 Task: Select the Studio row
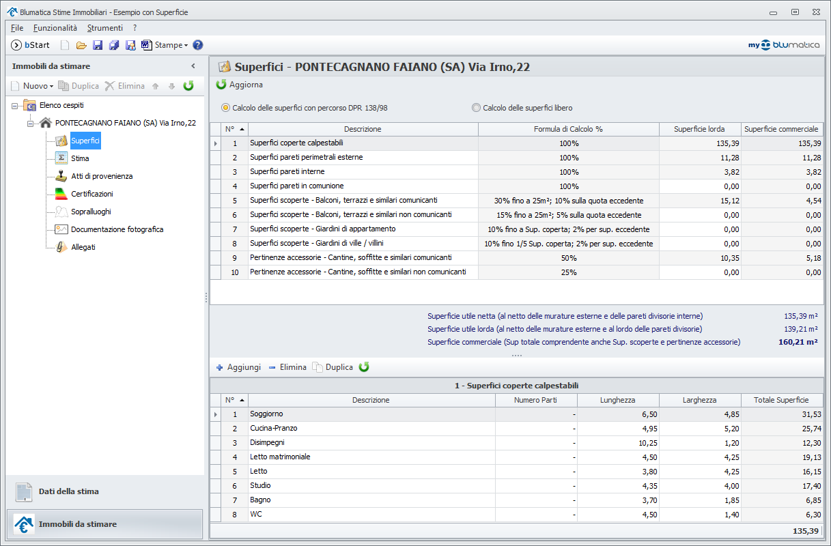click(x=517, y=486)
